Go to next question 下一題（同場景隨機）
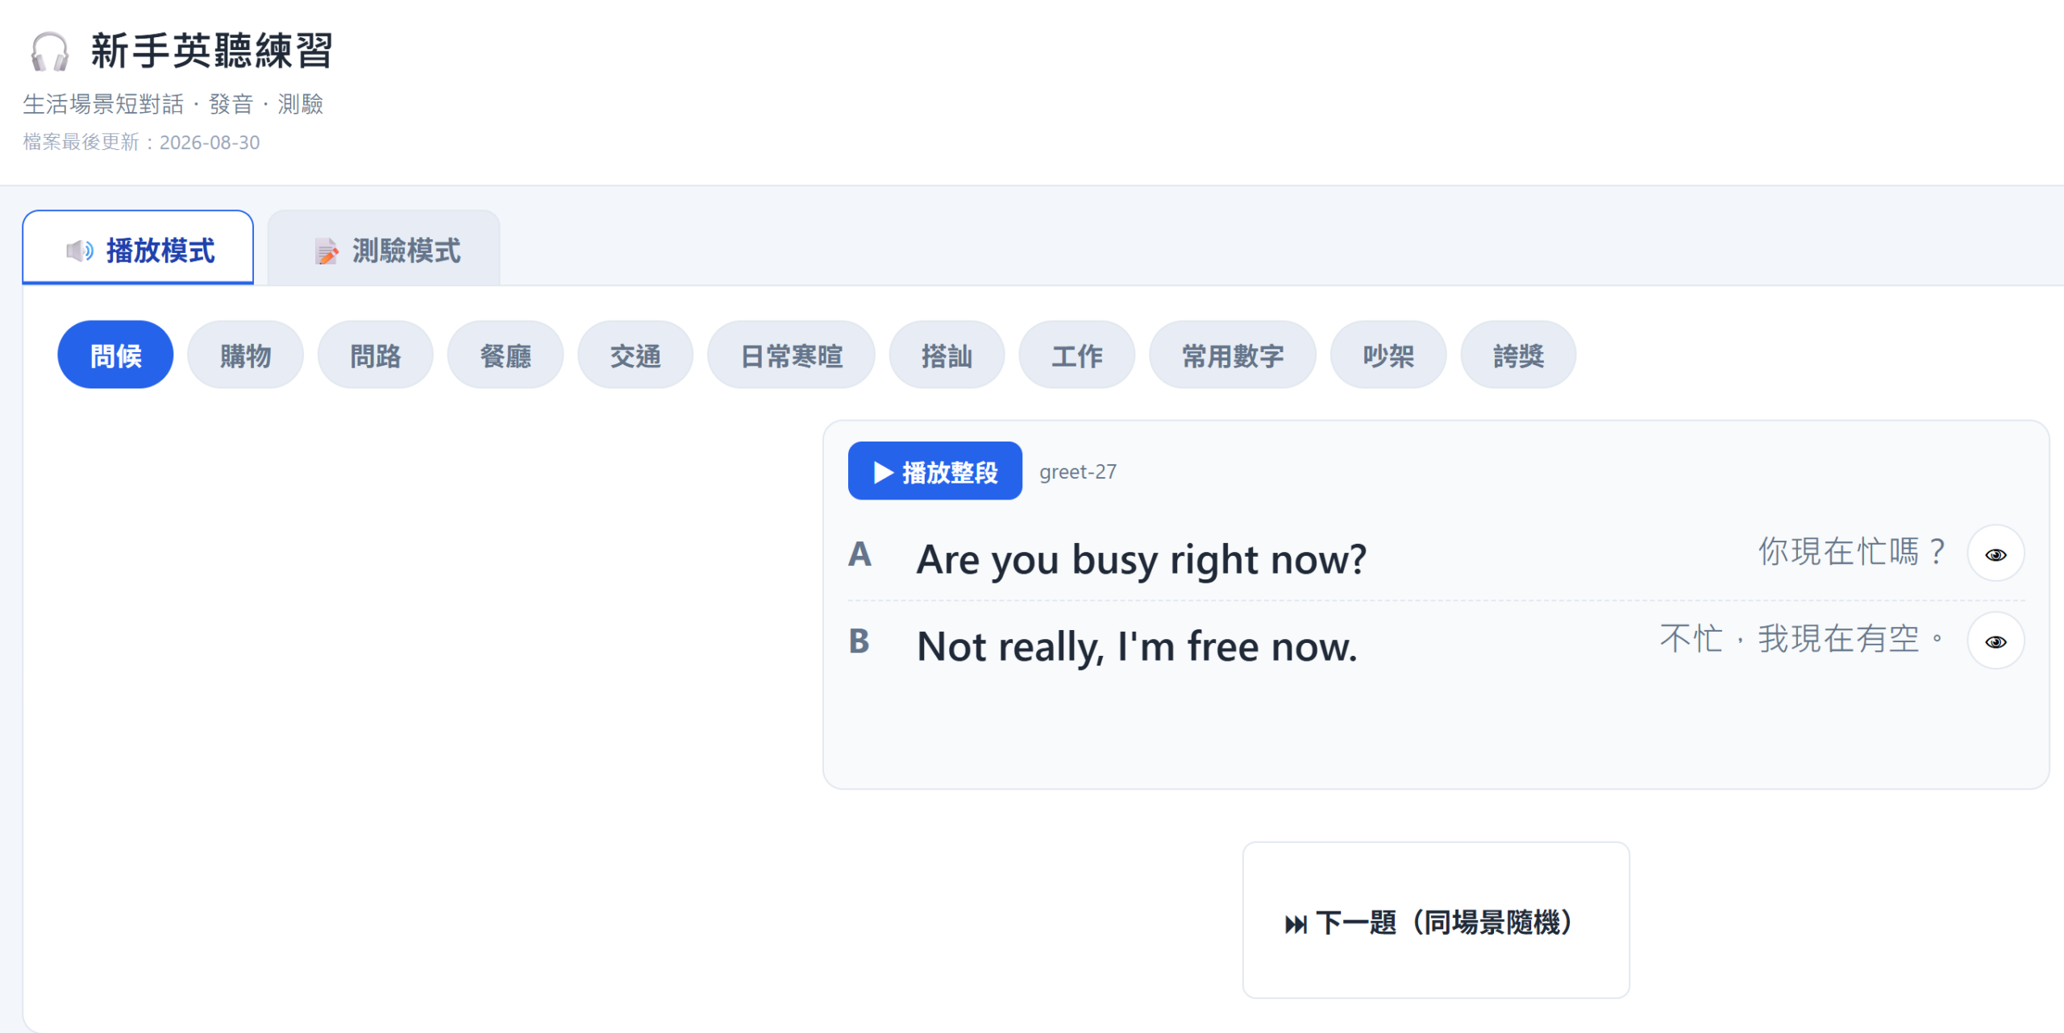Viewport: 2064px width, 1033px height. click(1436, 920)
